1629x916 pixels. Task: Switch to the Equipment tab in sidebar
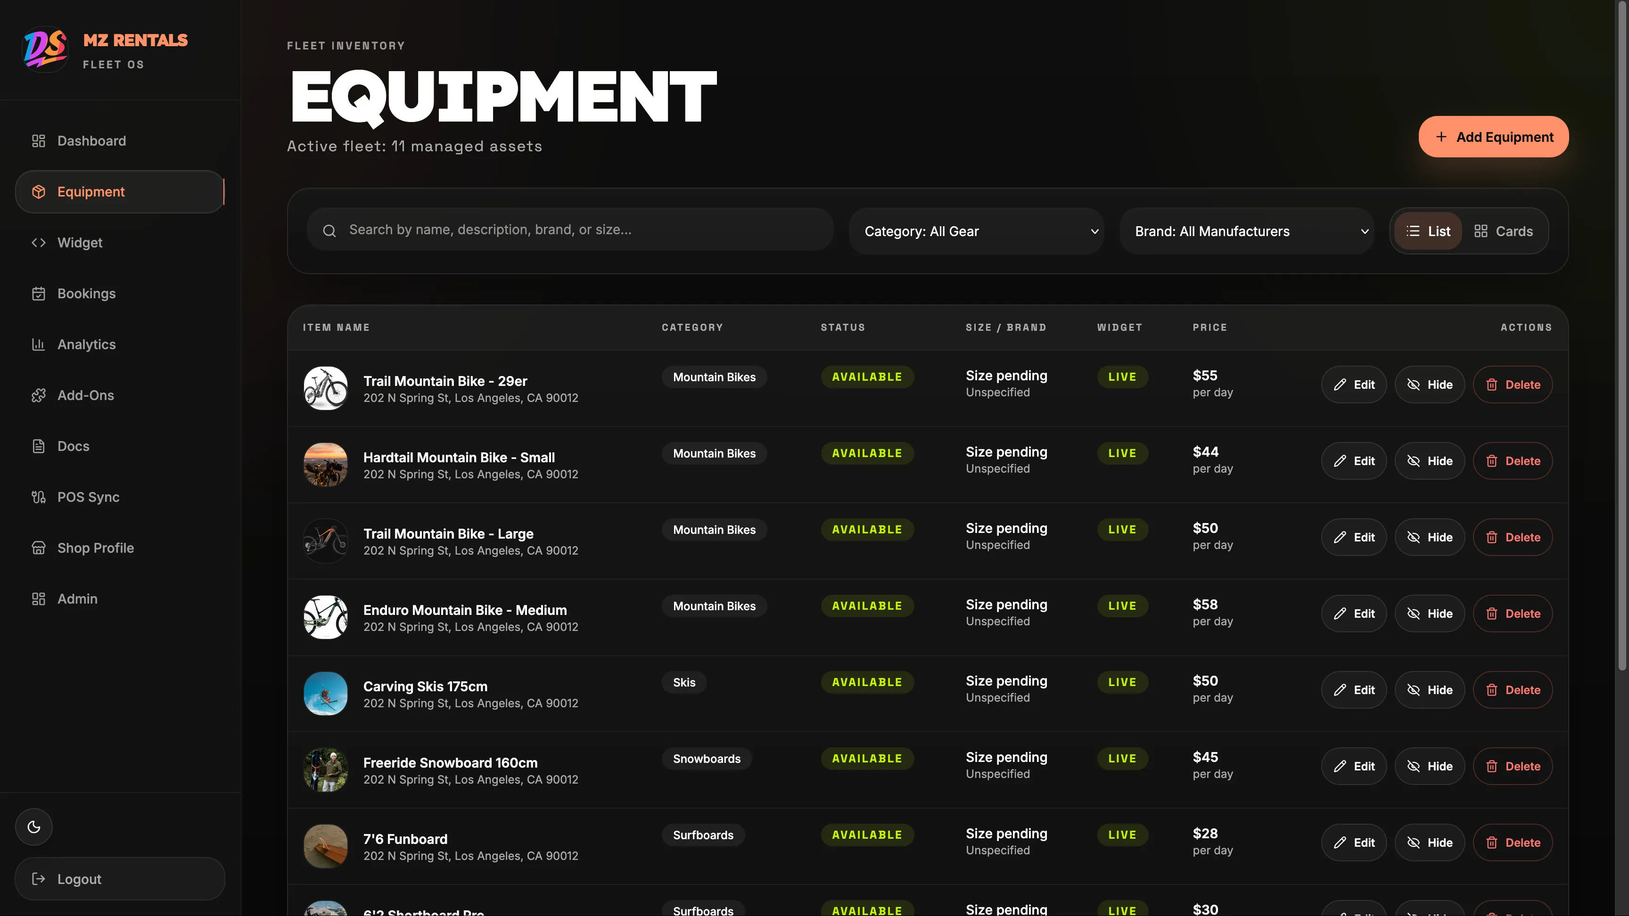pyautogui.click(x=90, y=192)
